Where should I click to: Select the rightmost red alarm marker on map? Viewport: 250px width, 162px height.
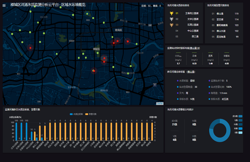pos(127,41)
